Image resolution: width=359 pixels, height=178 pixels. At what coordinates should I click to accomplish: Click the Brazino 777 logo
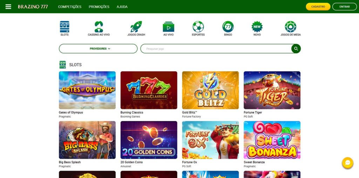33,7
